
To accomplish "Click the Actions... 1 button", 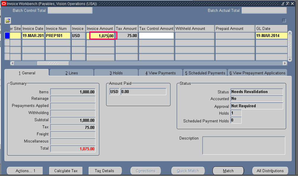I will tap(25, 171).
